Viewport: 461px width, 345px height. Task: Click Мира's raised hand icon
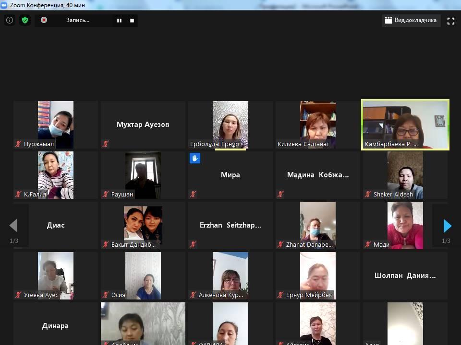[x=194, y=158]
